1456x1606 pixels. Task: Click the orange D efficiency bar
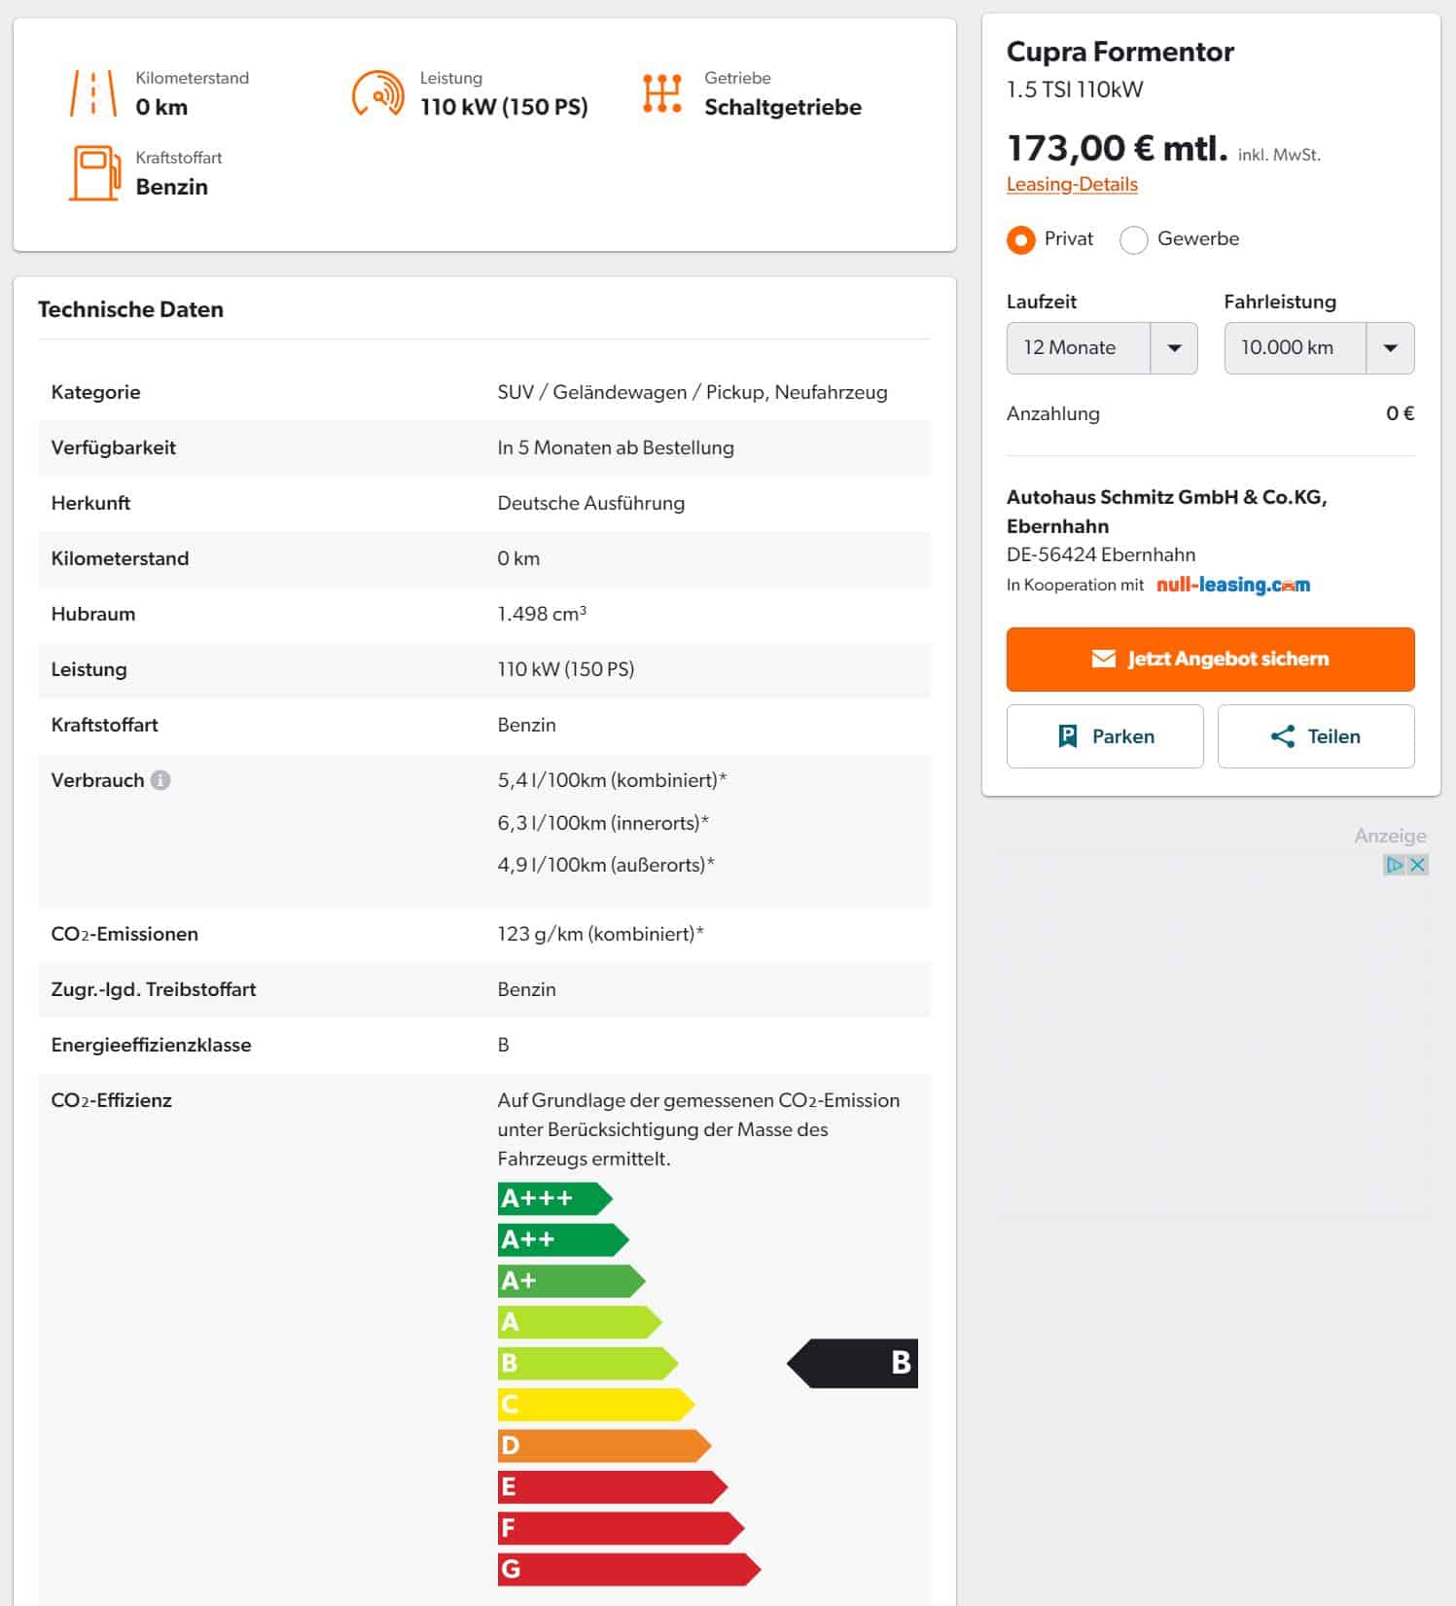(604, 1445)
